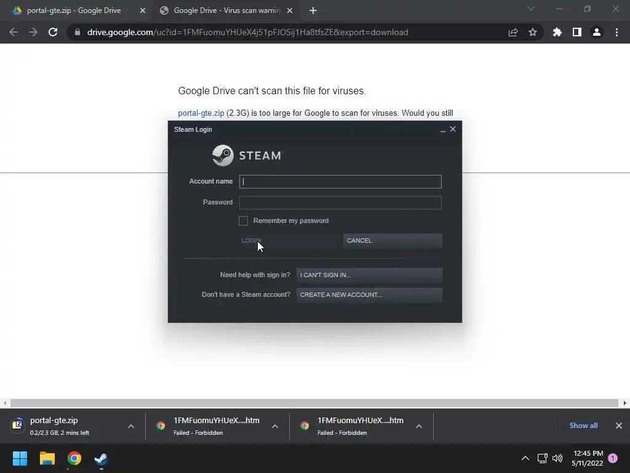
Task: Bookmark this page with the star icon
Action: [533, 32]
